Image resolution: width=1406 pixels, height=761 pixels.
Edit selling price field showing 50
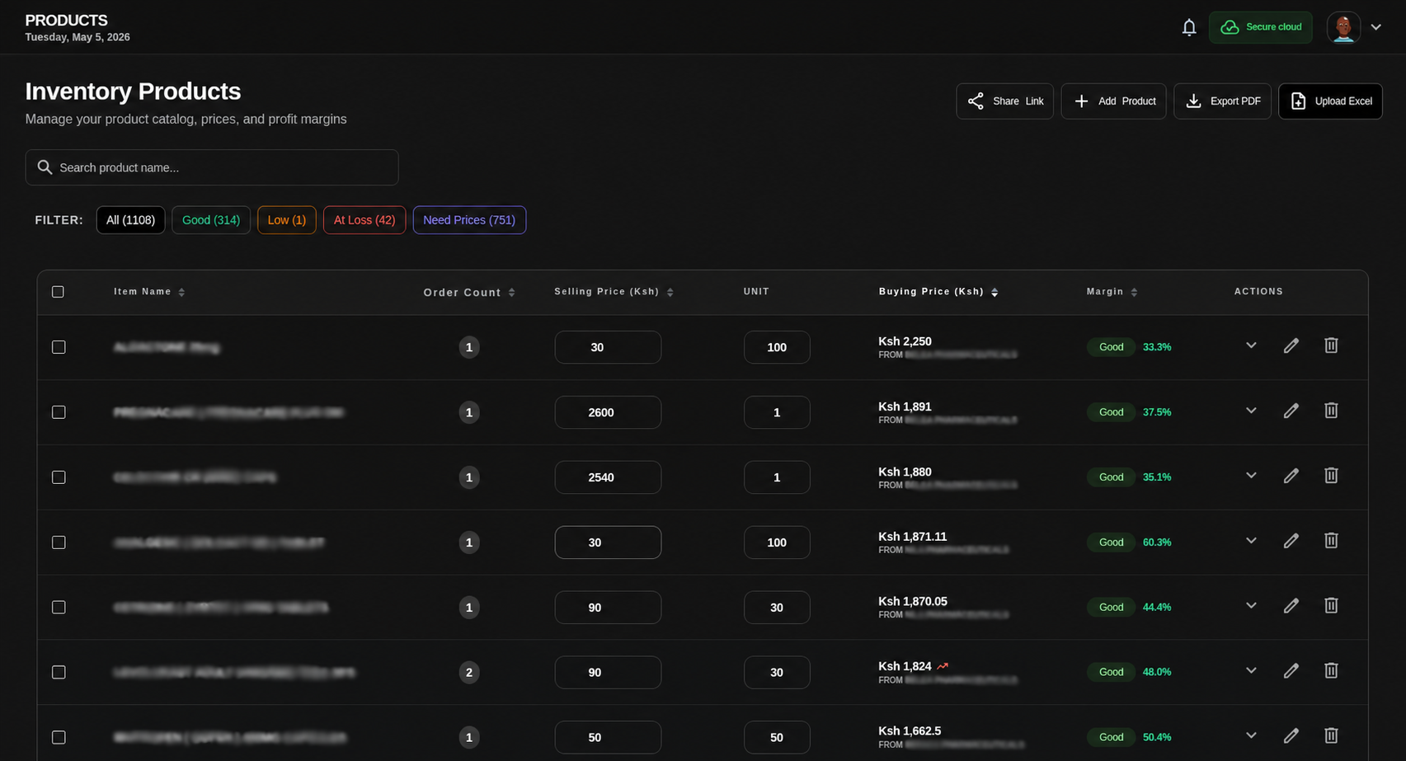[x=608, y=738]
